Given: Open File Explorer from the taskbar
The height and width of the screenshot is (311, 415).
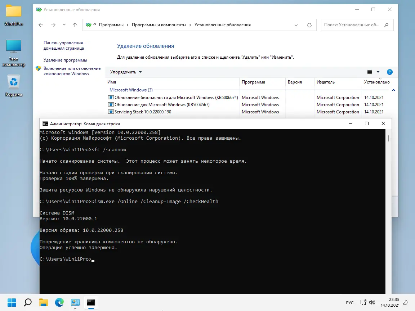Looking at the screenshot, I should point(43,303).
